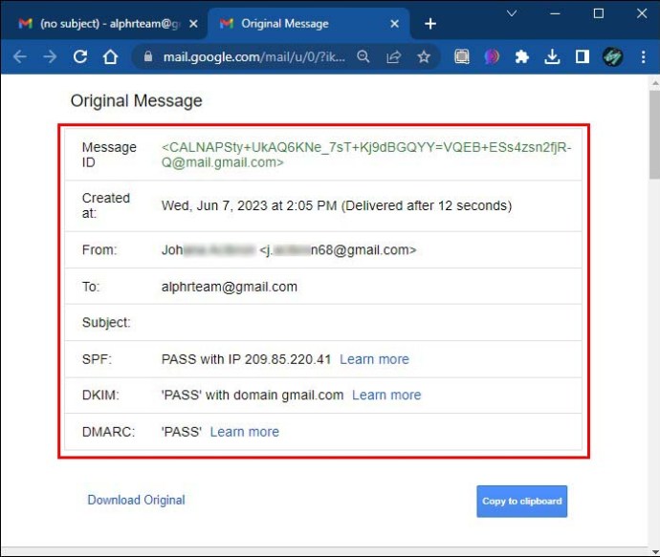Image resolution: width=660 pixels, height=557 pixels.
Task: Open Chrome's three-dot menu
Action: [x=643, y=56]
